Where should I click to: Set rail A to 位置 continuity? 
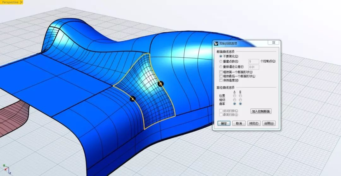[x=234, y=96]
